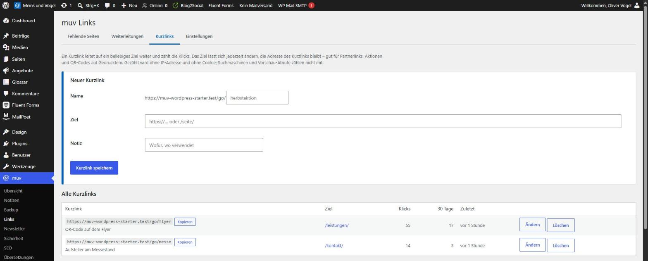Screen dimensions: 648x261
Task: Click the Angebote megaphone icon
Action: [6, 71]
